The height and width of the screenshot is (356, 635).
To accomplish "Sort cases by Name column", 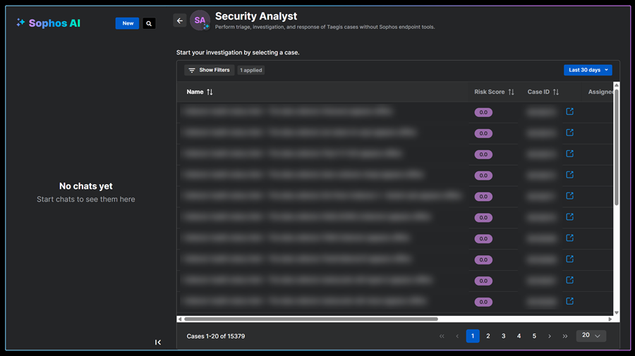I will tap(210, 92).
